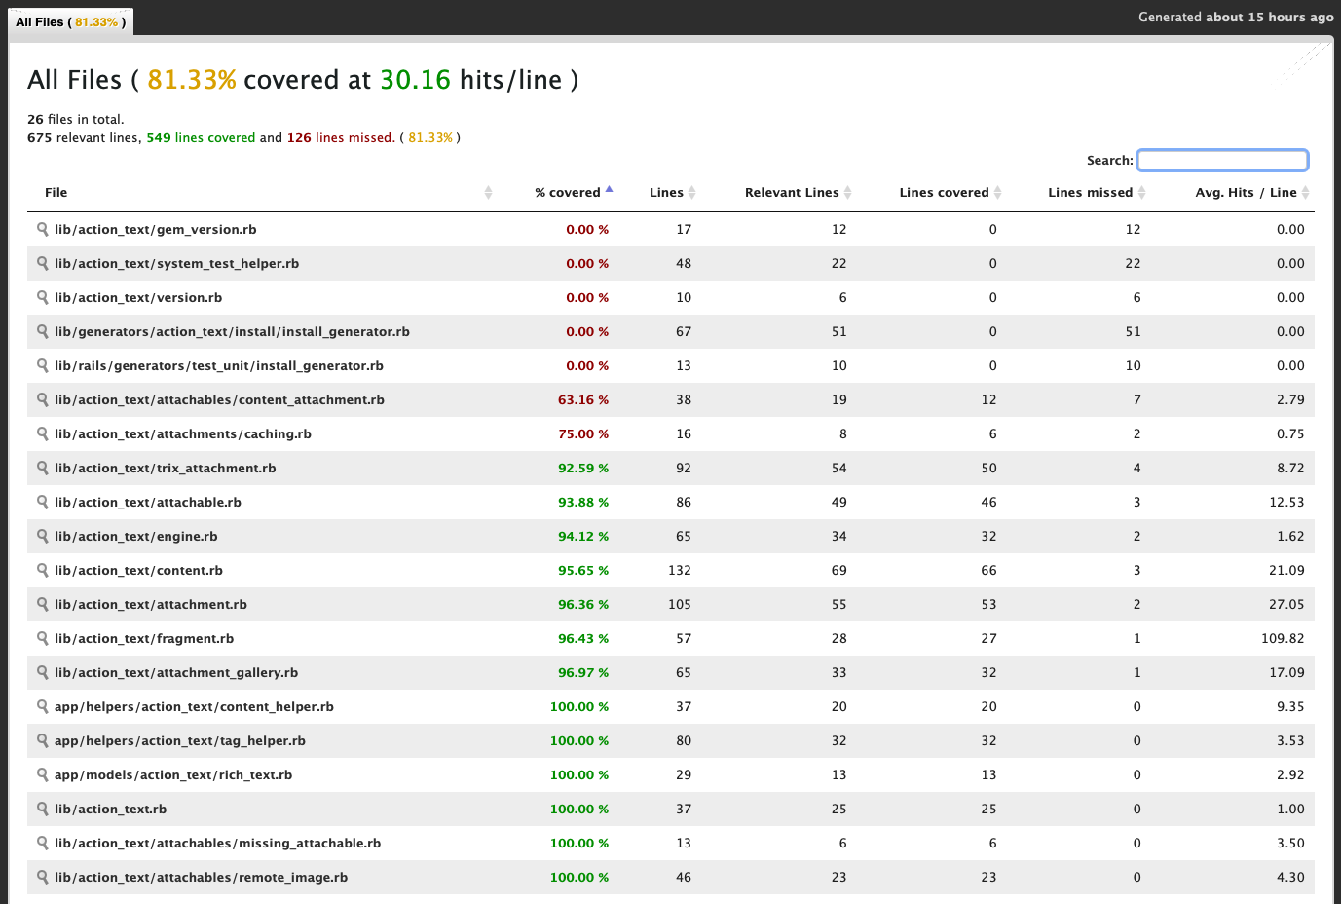Open rich_text.rb file link
Screen dimensions: 1341x904
tap(173, 775)
